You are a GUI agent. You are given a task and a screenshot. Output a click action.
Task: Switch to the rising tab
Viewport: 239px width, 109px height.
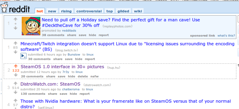66,11
